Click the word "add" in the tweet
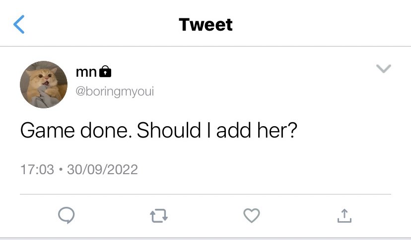This screenshot has width=411, height=240. [234, 130]
